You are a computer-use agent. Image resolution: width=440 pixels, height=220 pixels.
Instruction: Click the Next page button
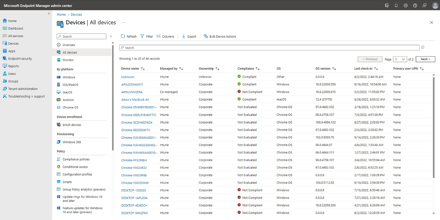425,59
